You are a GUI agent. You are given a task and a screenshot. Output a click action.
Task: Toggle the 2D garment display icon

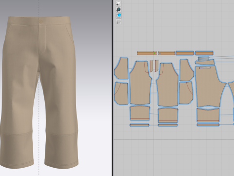[x=119, y=3]
